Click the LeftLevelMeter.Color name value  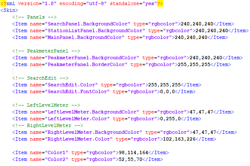tap(77, 119)
